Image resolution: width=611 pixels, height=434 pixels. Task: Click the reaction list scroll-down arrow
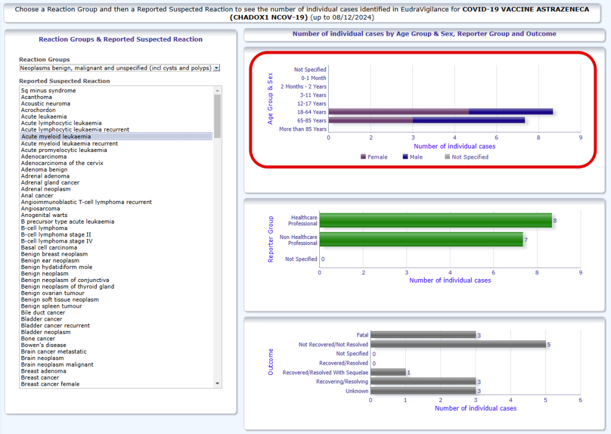click(x=217, y=383)
